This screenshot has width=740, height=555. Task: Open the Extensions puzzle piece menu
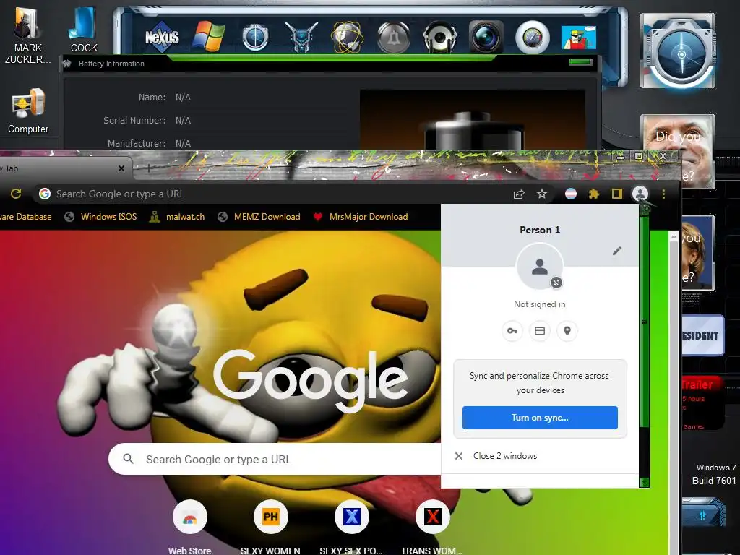click(594, 194)
